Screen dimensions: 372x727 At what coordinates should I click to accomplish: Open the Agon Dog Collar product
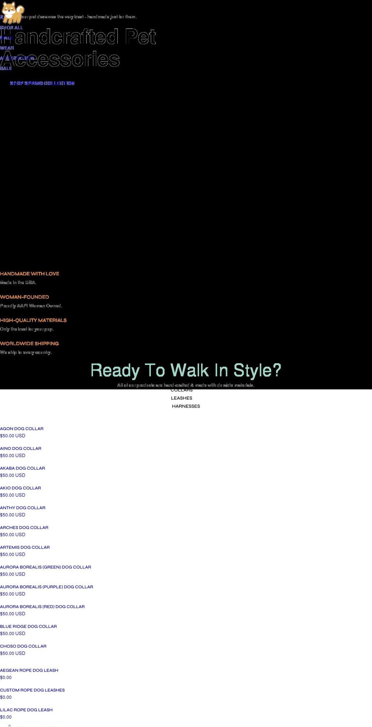22,429
